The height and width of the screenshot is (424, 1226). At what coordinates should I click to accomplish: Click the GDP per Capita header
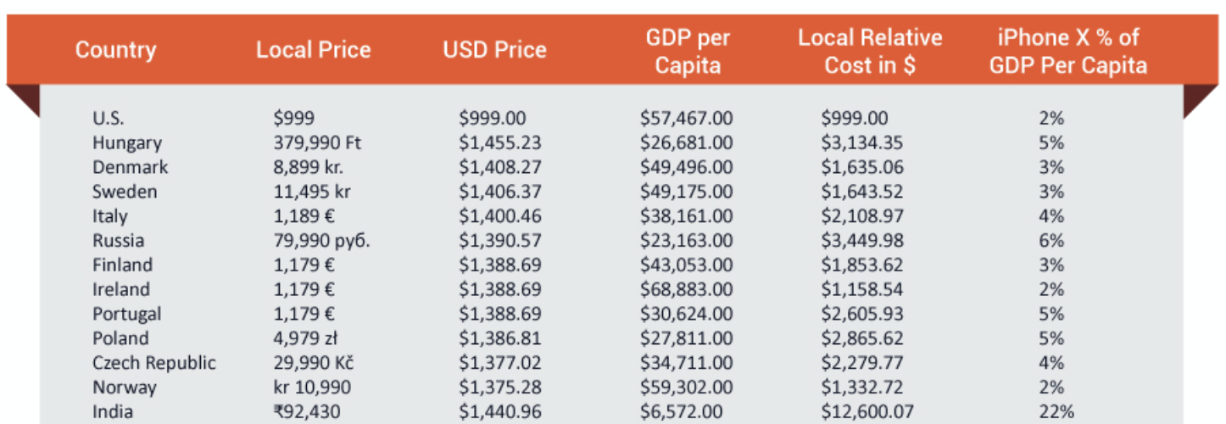688,51
